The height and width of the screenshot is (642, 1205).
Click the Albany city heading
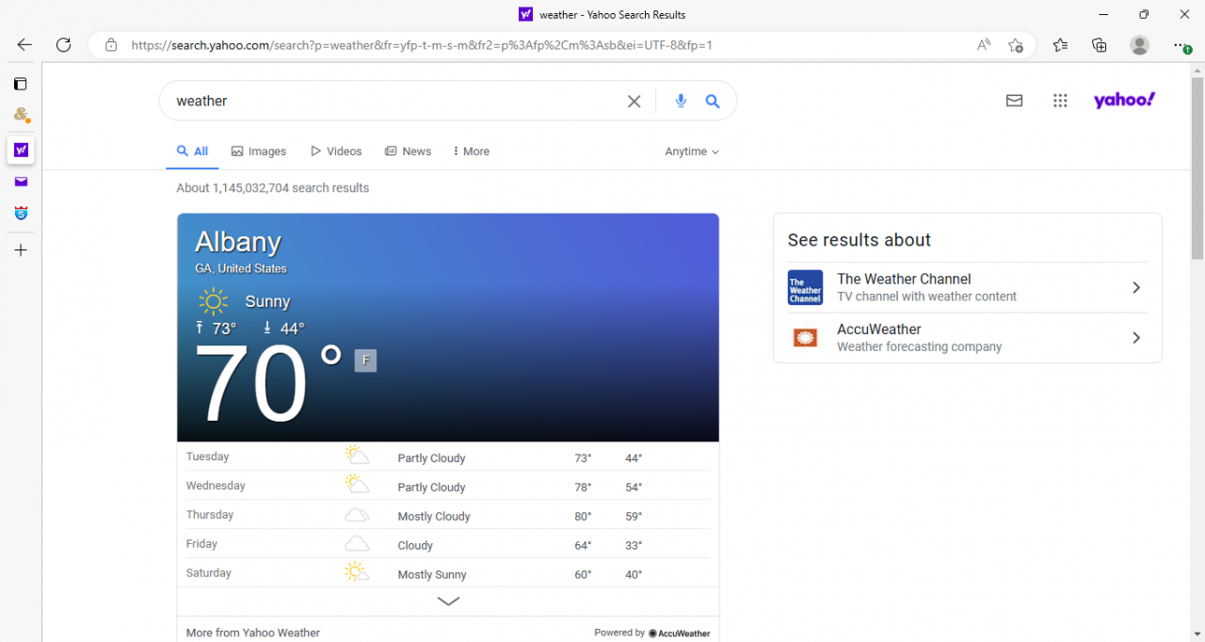[238, 242]
